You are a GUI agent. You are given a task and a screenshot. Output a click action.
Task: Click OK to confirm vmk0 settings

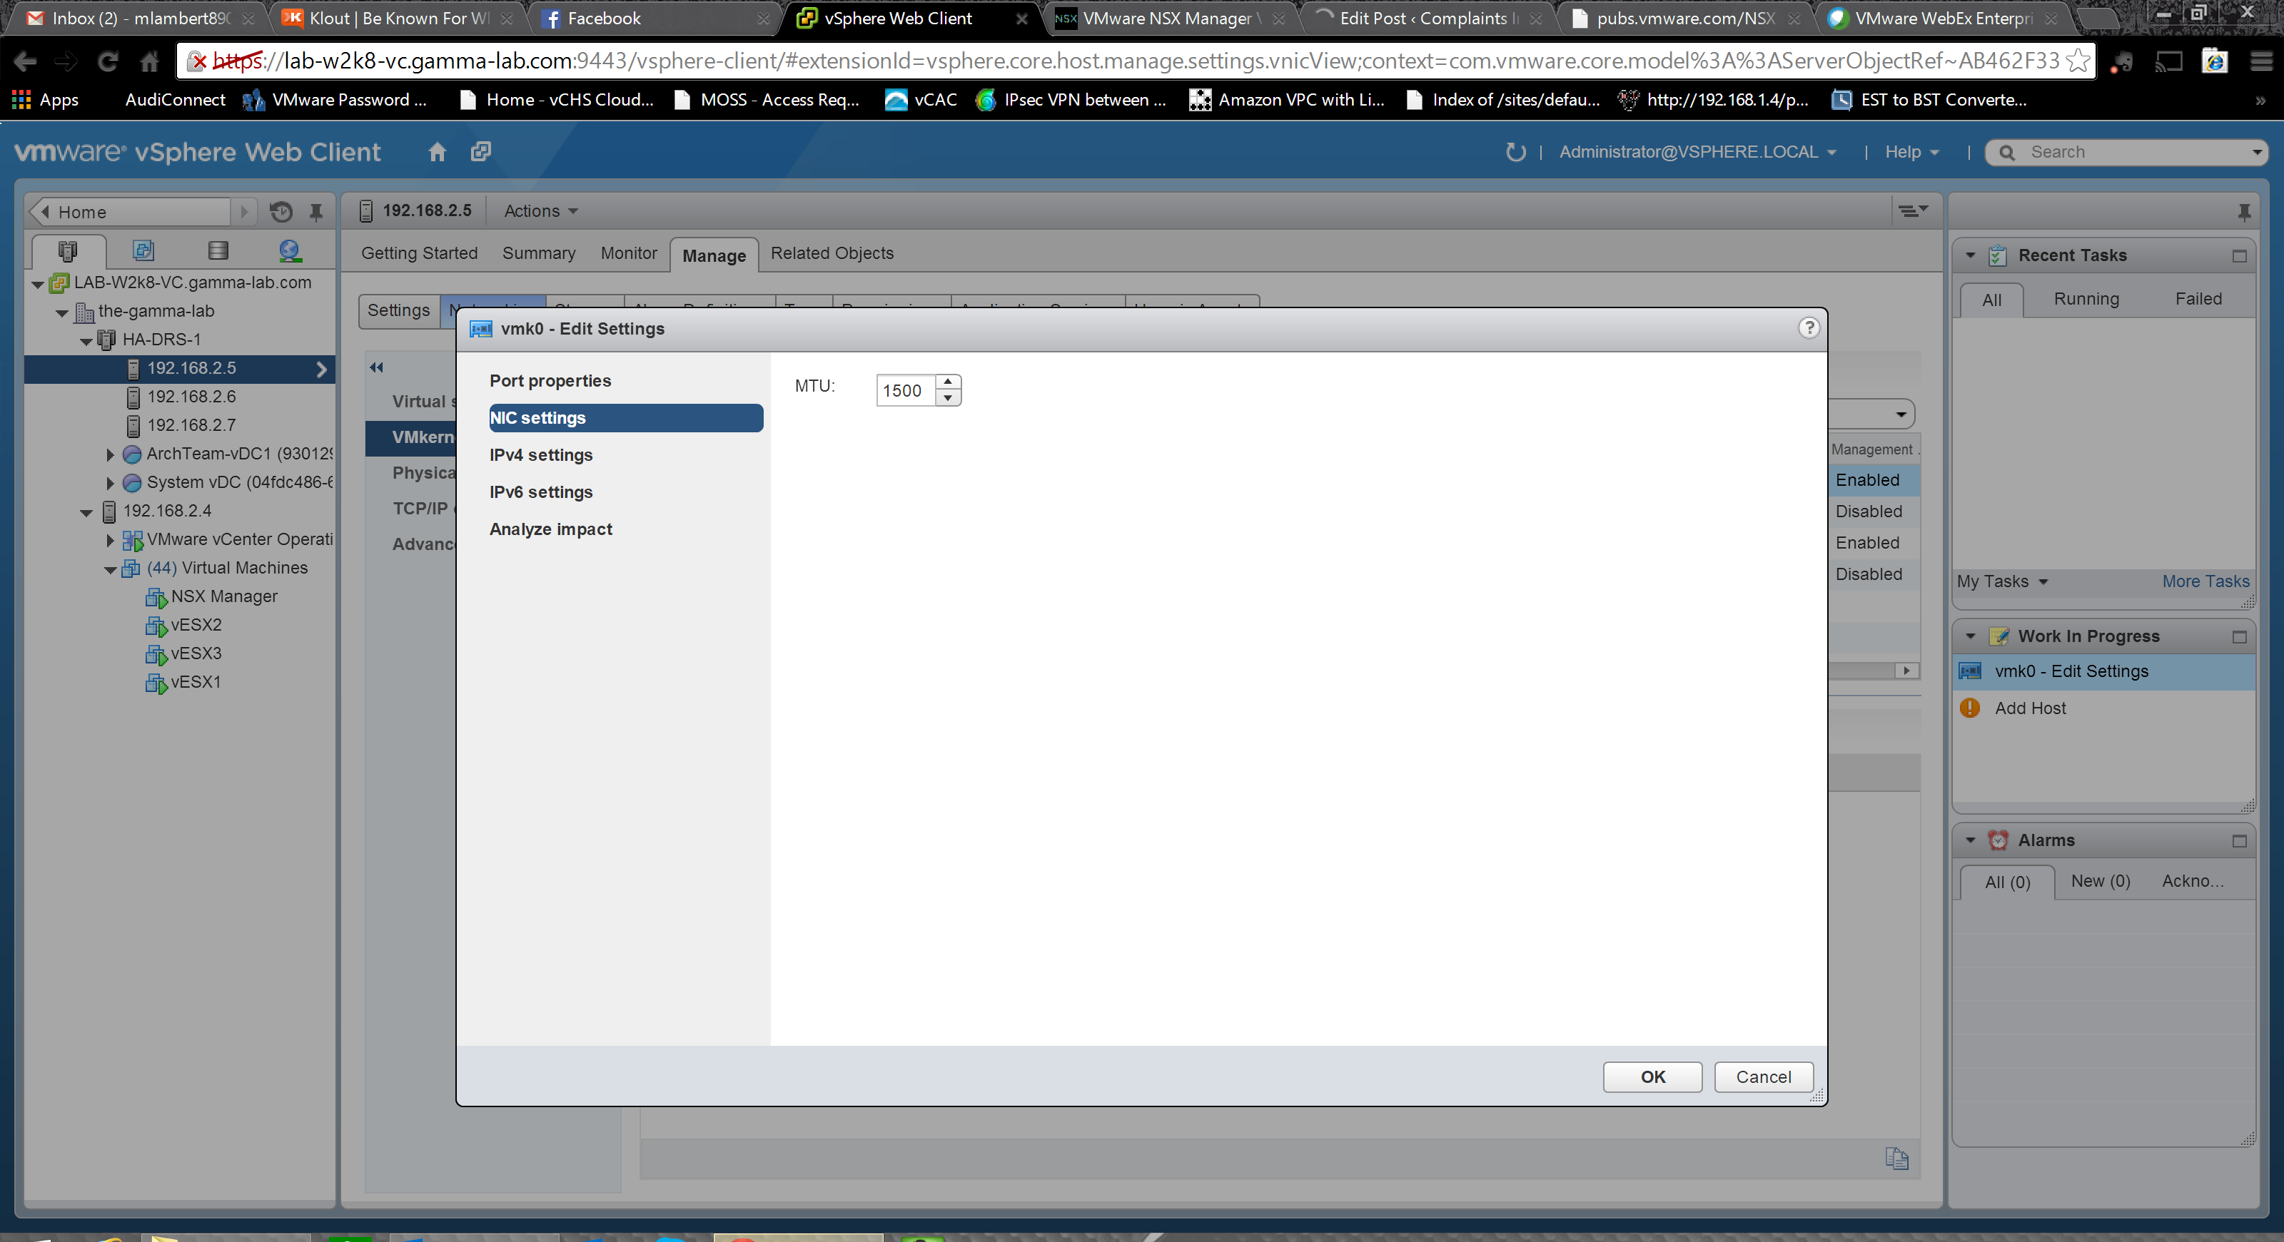[1652, 1076]
